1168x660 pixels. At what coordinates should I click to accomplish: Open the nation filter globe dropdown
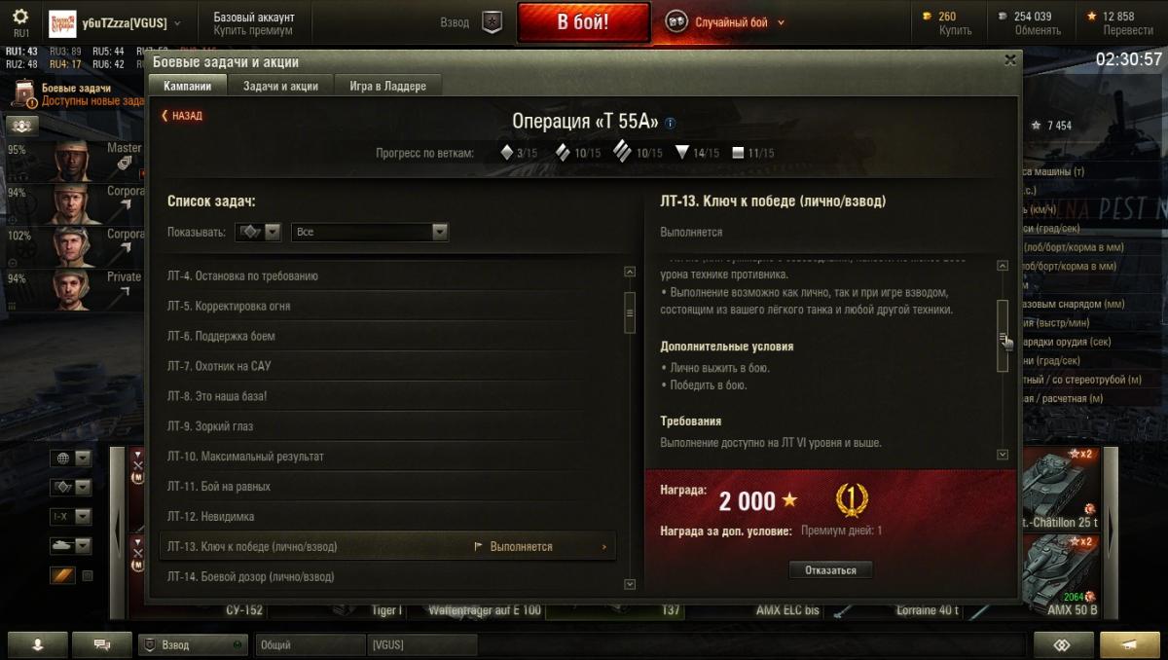point(71,458)
